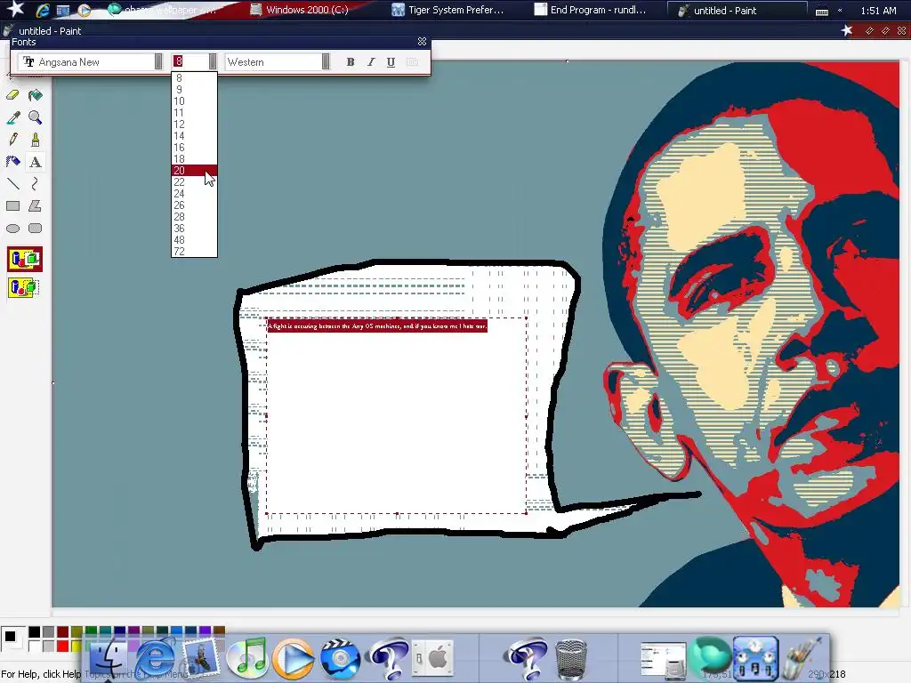This screenshot has width=911, height=683.
Task: Choose the Ellipse tool
Action: click(x=12, y=229)
